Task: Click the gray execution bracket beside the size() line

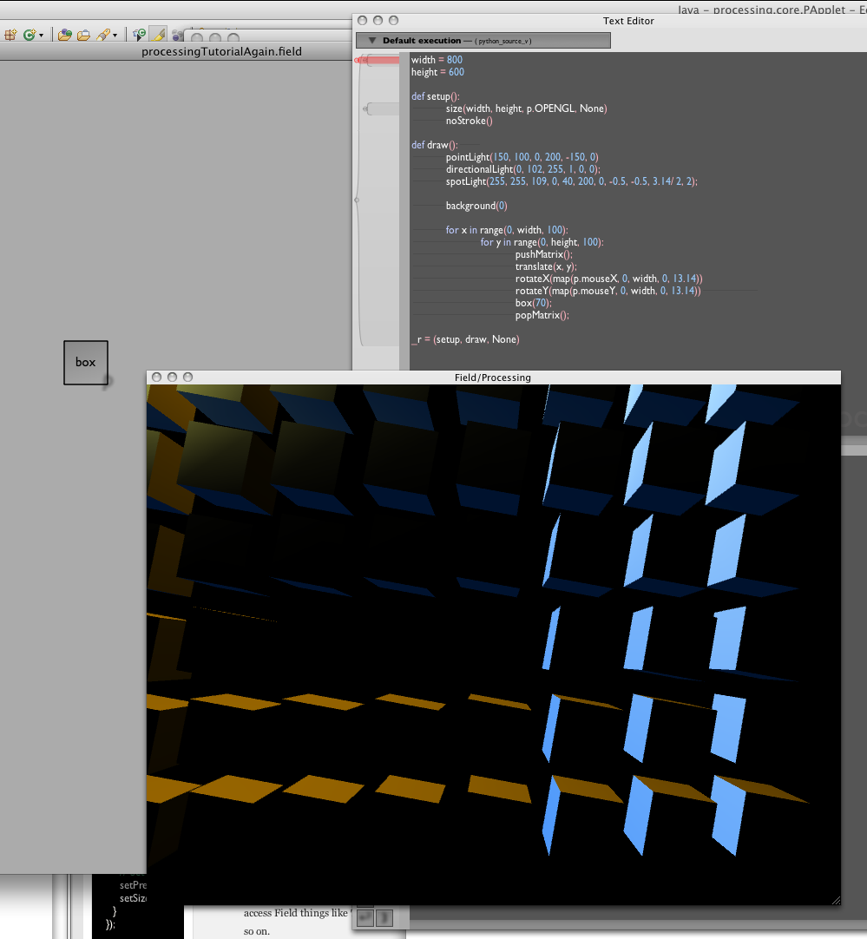Action: click(382, 108)
